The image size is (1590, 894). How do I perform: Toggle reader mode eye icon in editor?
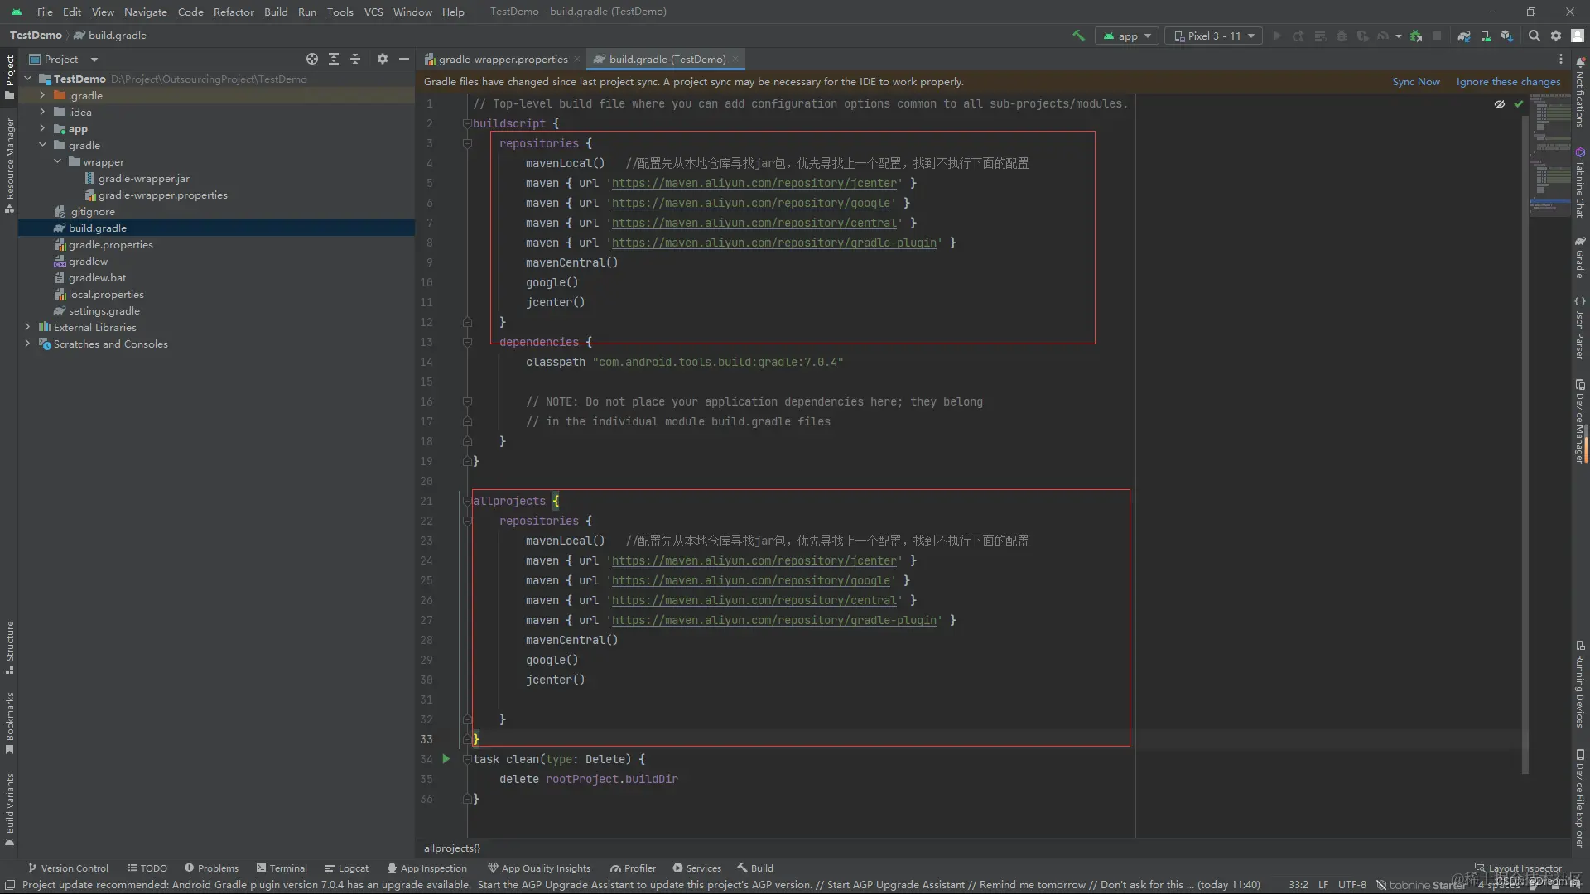(1499, 104)
